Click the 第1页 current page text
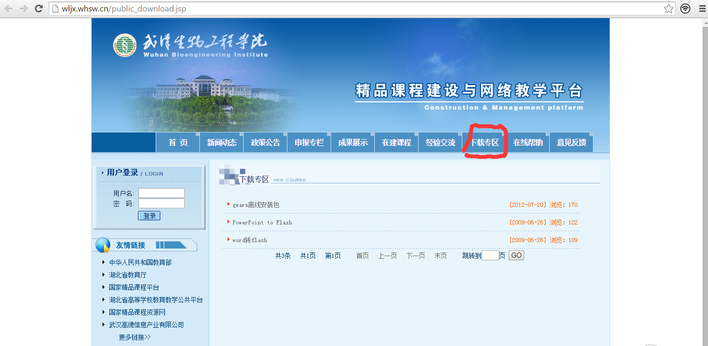 pyautogui.click(x=333, y=256)
